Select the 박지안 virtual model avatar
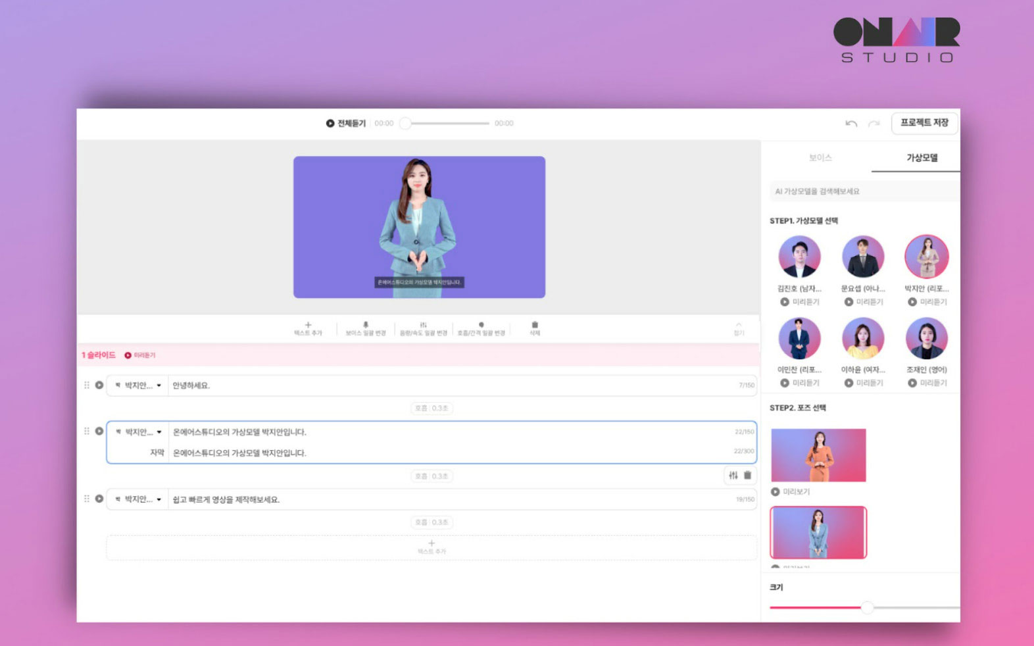Screen dimensions: 1034x646 click(x=926, y=257)
